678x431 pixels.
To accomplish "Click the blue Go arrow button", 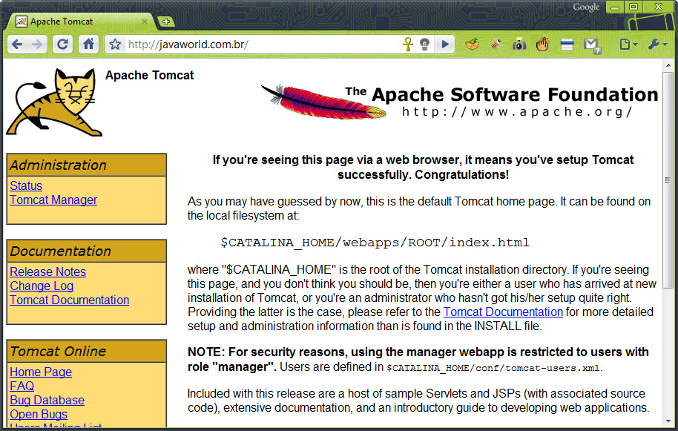I will [445, 44].
